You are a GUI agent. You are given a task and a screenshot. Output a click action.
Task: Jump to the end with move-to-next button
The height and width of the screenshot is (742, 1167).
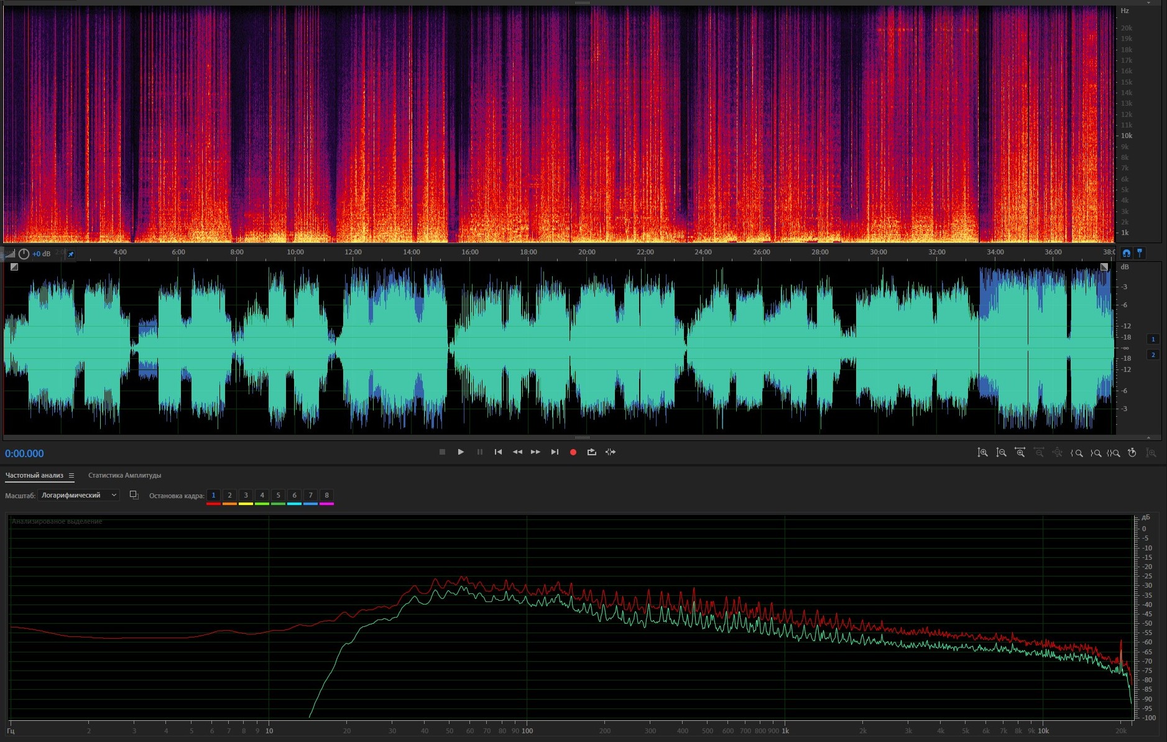click(555, 452)
